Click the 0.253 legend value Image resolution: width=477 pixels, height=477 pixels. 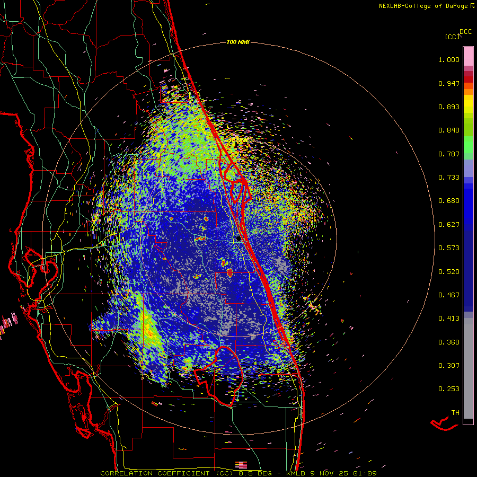pyautogui.click(x=449, y=389)
